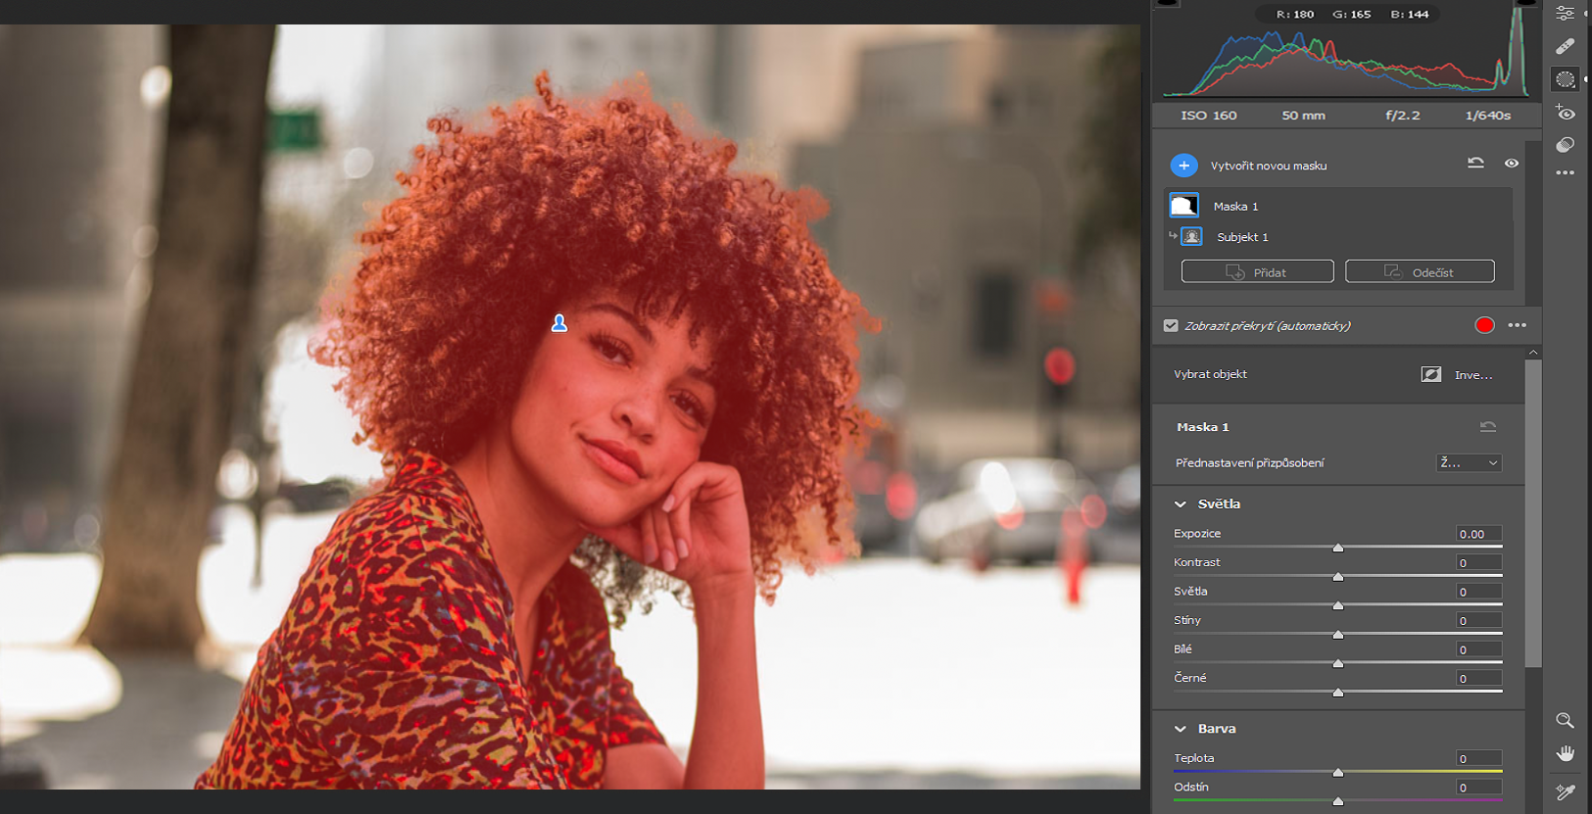Toggle highlight clipping warning in histogram
The image size is (1592, 814).
pos(1525,3)
